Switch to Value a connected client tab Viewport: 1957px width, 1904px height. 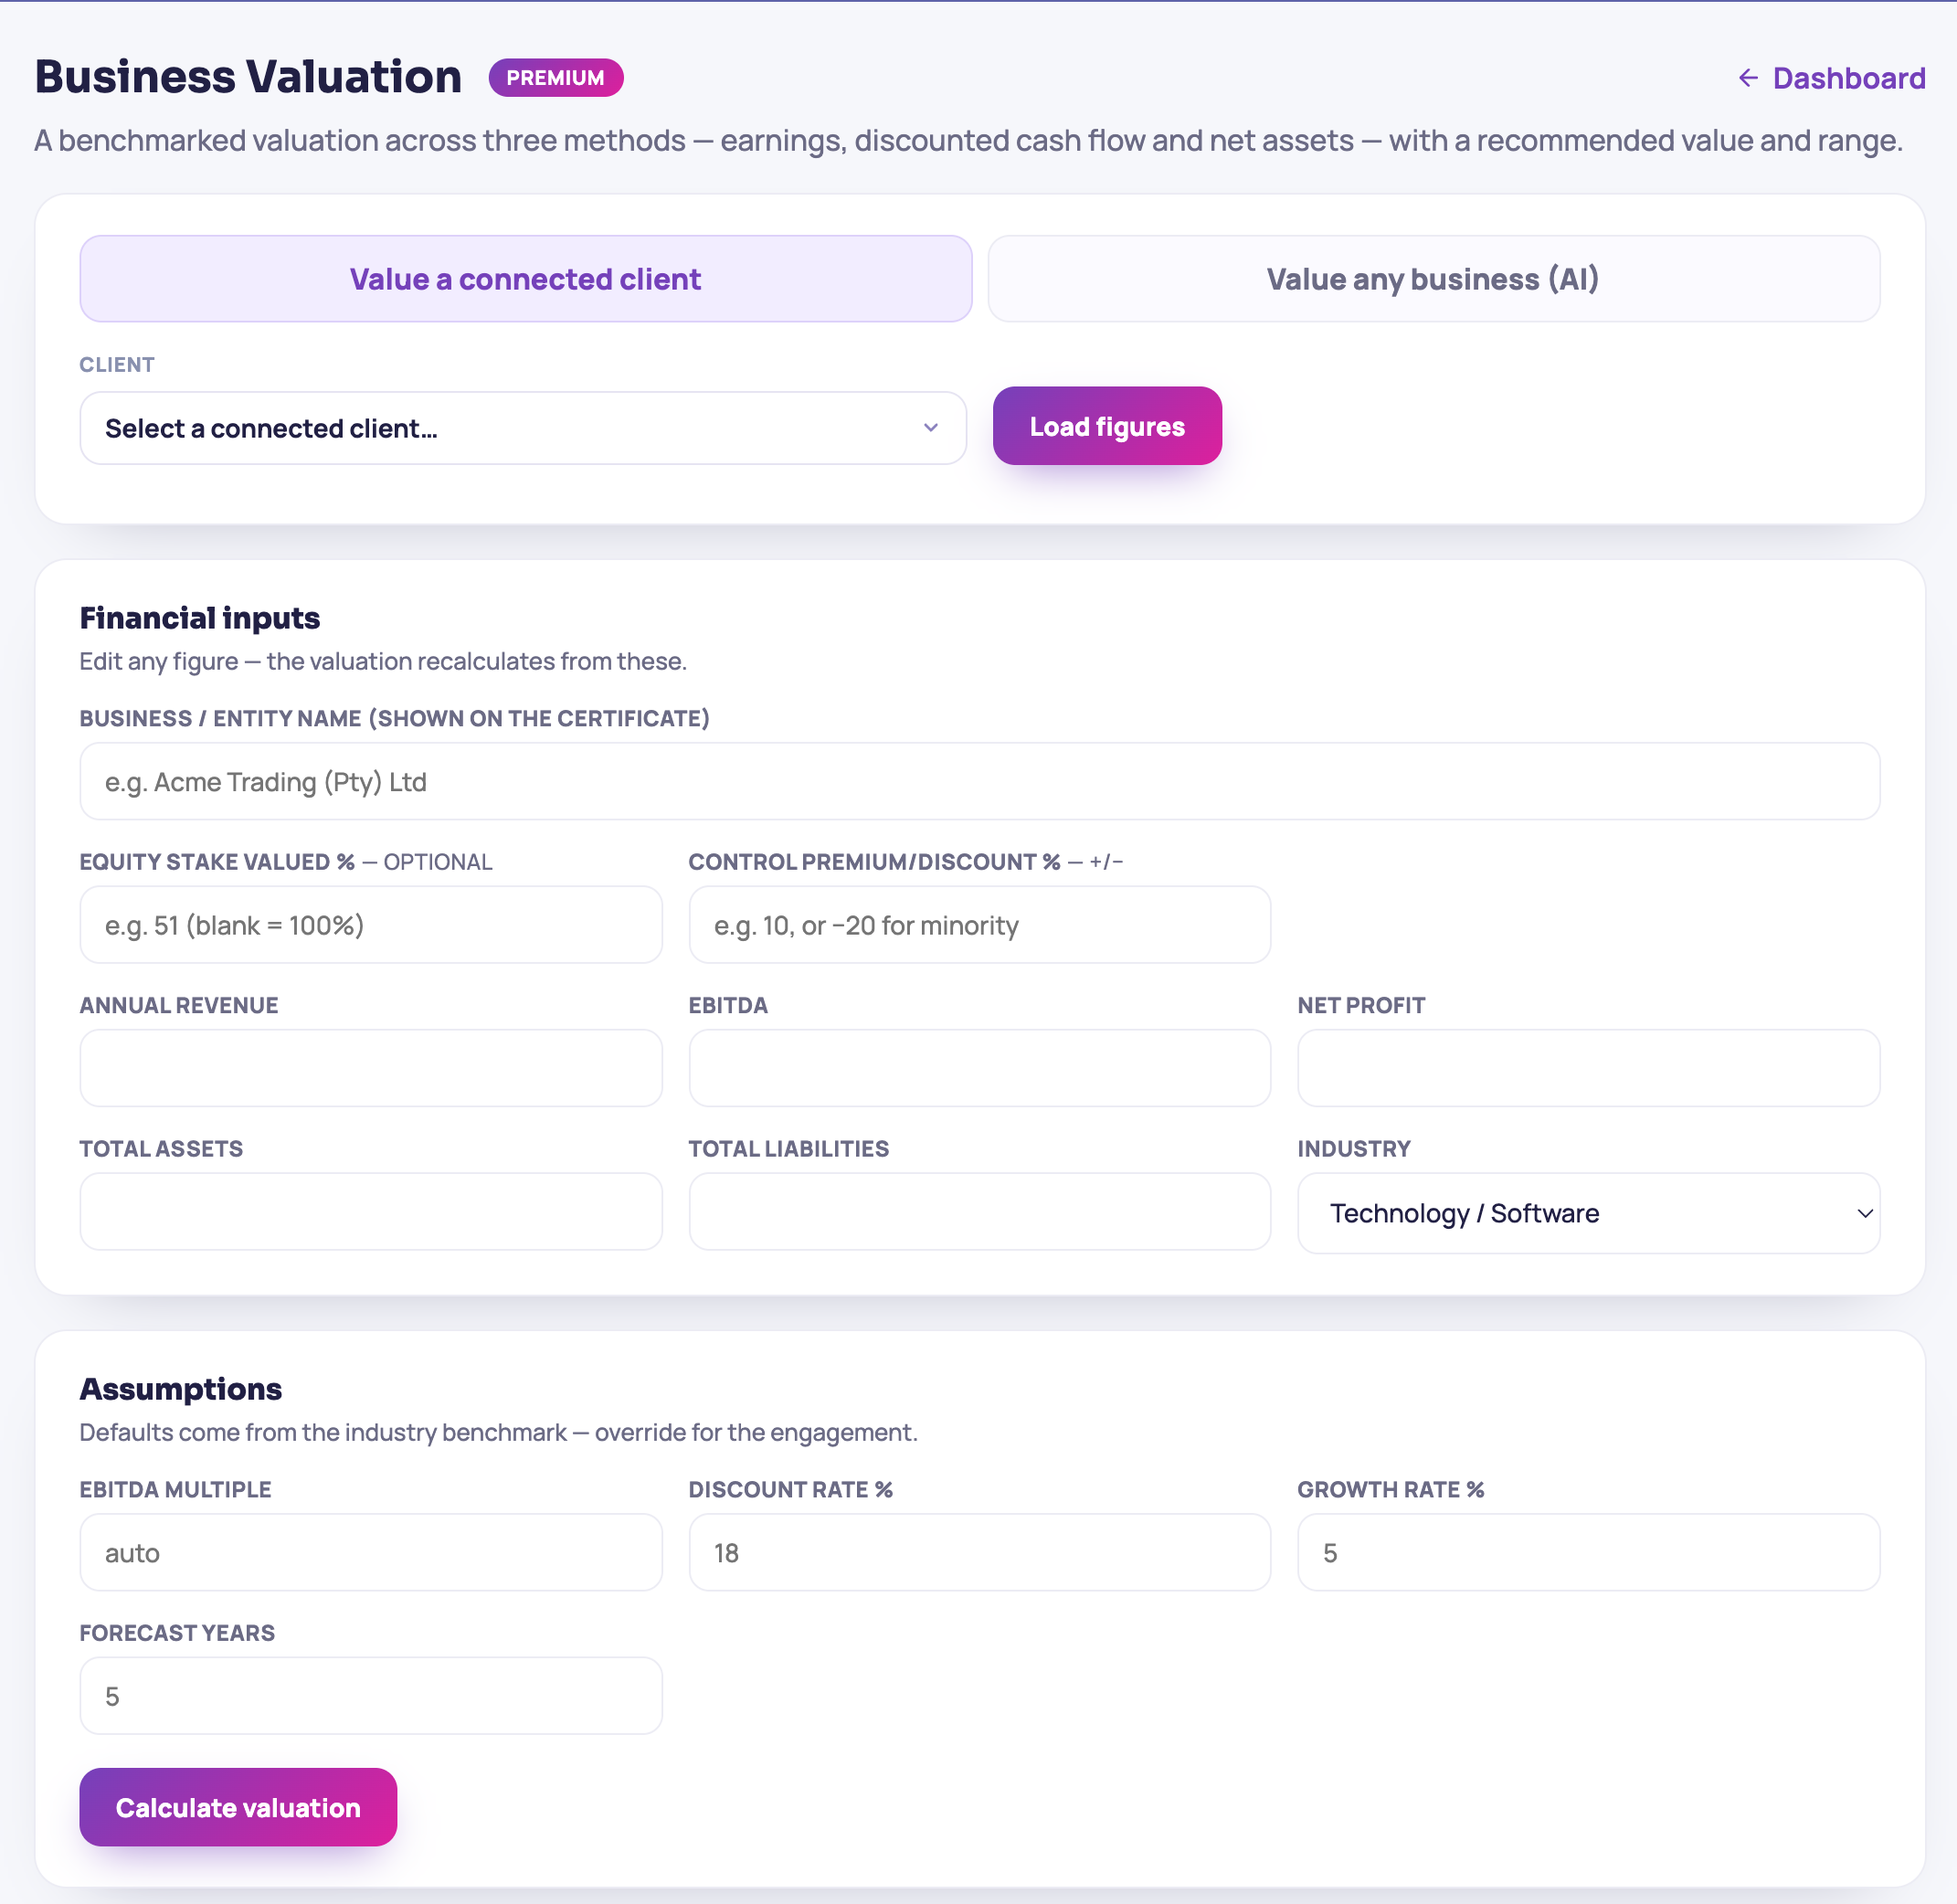525,279
